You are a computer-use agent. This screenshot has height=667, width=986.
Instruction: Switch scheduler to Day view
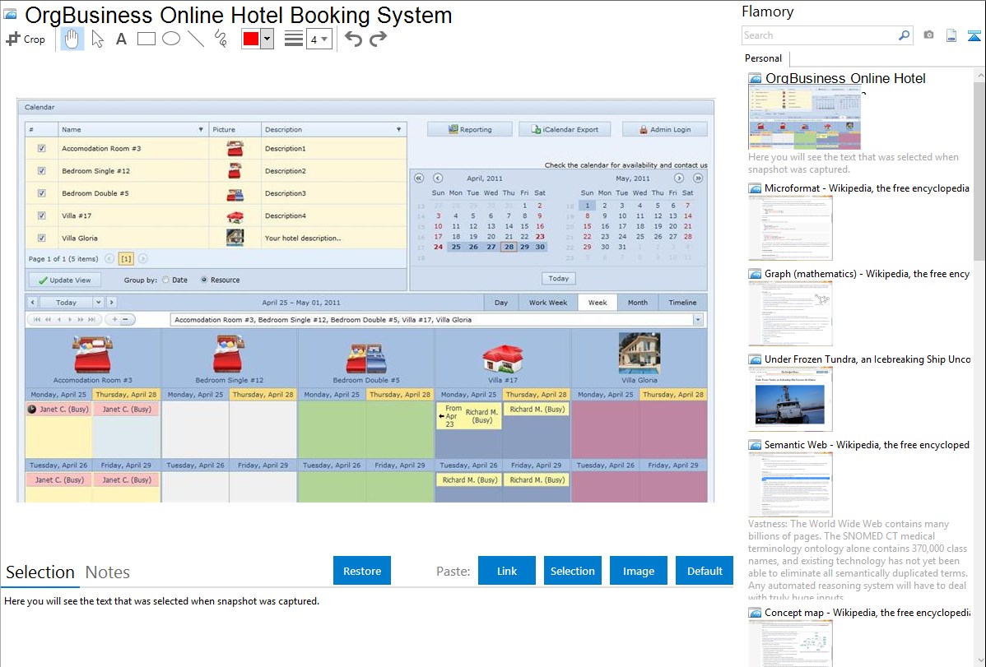501,303
